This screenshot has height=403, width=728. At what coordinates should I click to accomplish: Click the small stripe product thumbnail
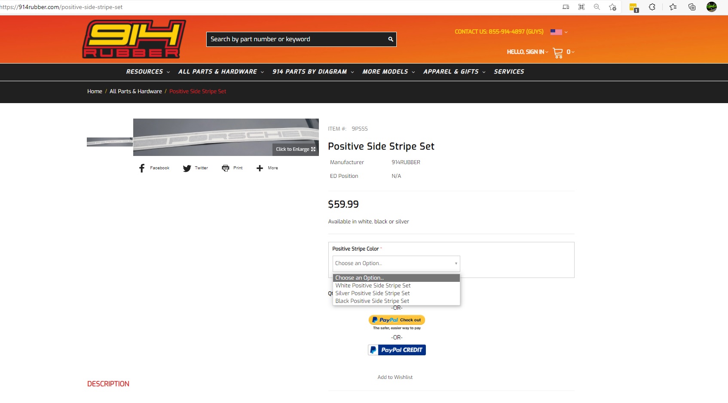pyautogui.click(x=110, y=142)
